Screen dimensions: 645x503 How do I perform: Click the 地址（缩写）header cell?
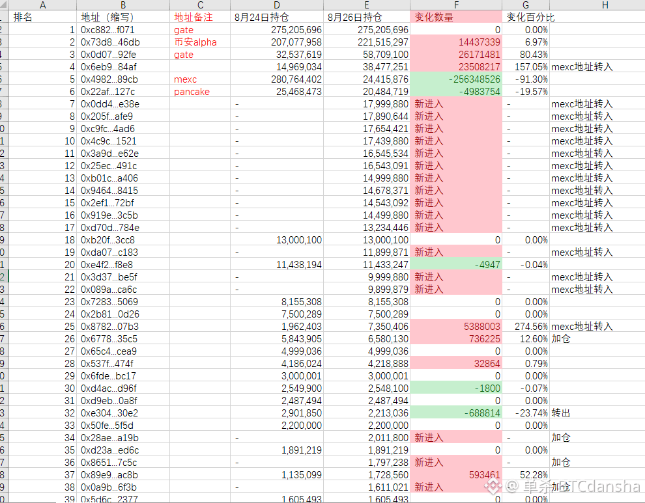point(123,18)
